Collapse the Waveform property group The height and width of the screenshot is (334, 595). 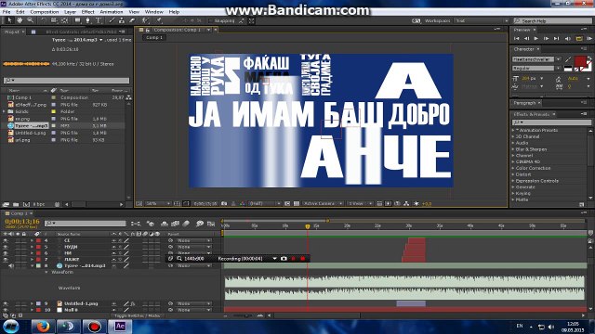coord(46,272)
